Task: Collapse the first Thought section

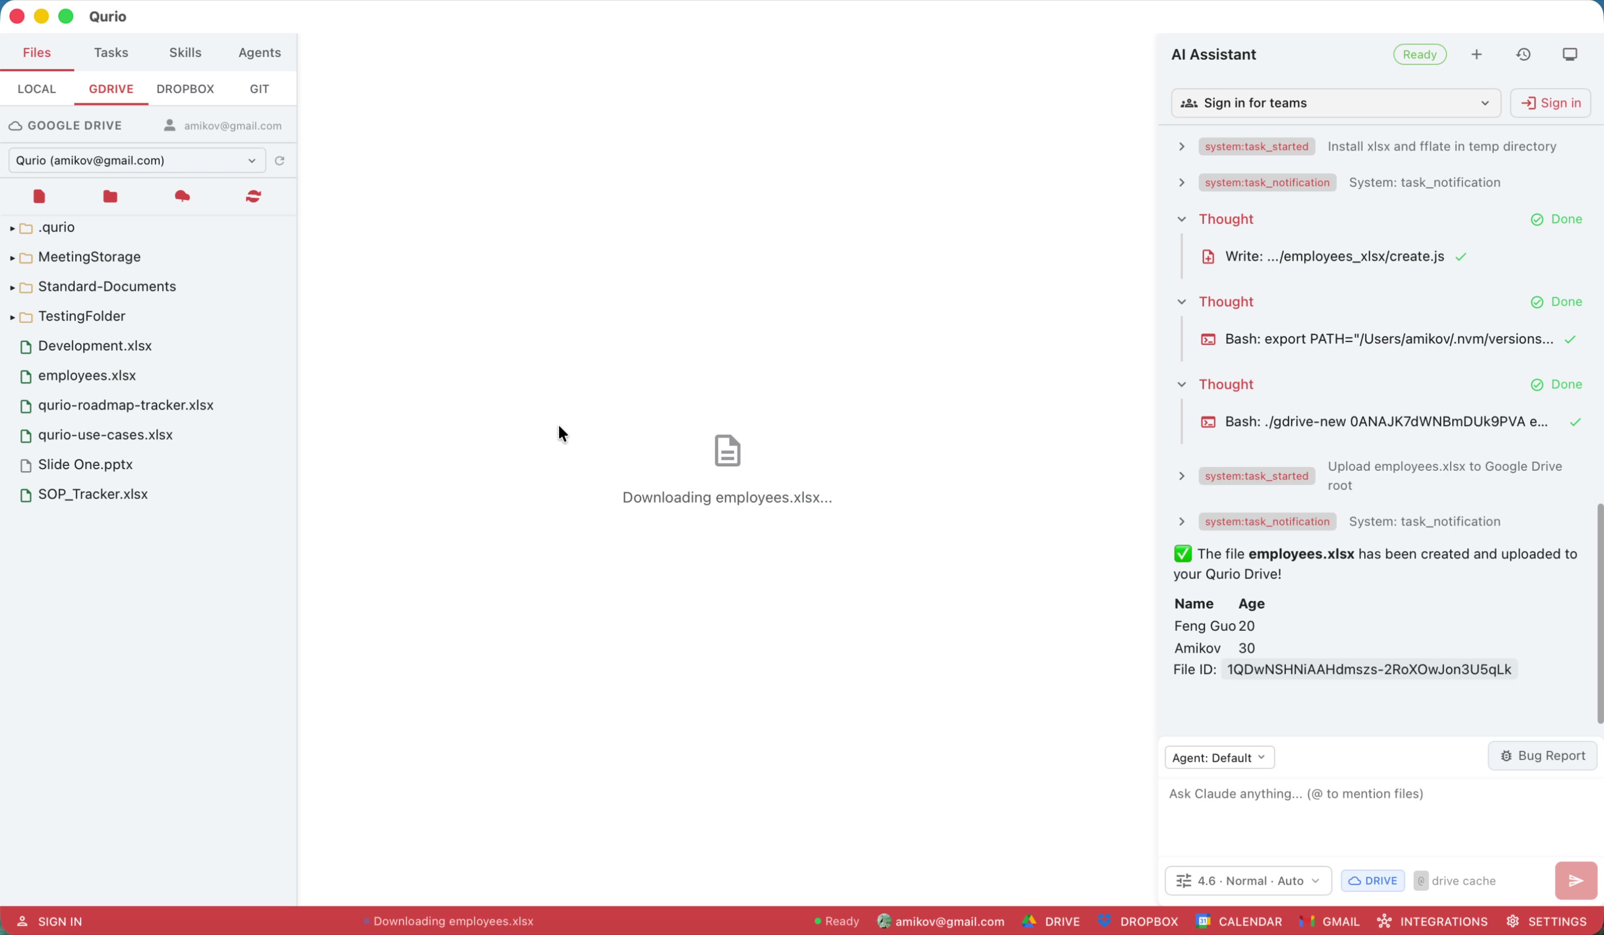Action: pyautogui.click(x=1182, y=219)
